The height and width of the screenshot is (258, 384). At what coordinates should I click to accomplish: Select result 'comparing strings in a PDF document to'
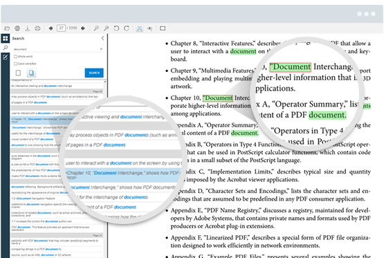[x=57, y=249]
